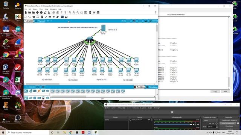Select the Draw Ellipse tool
241x135 pixels.
[53, 17]
